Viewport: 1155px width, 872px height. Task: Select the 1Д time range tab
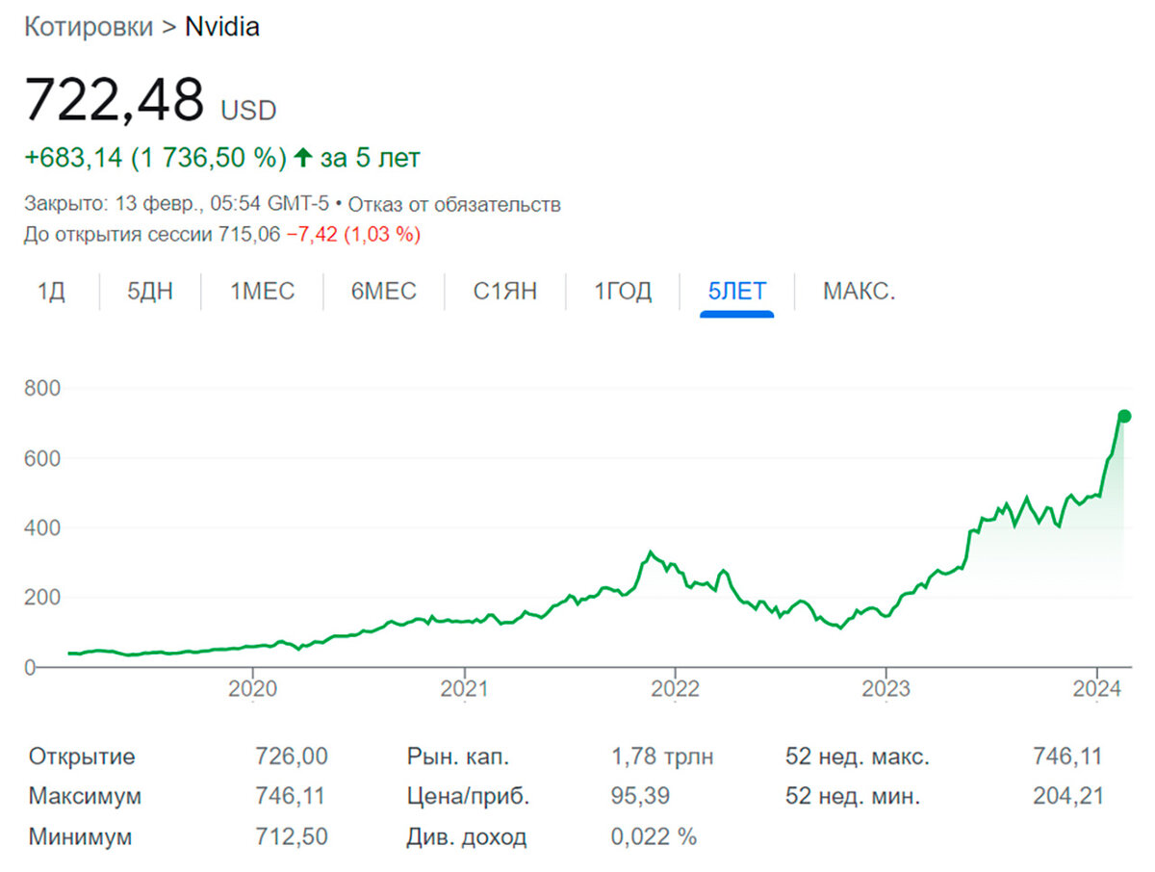[51, 291]
